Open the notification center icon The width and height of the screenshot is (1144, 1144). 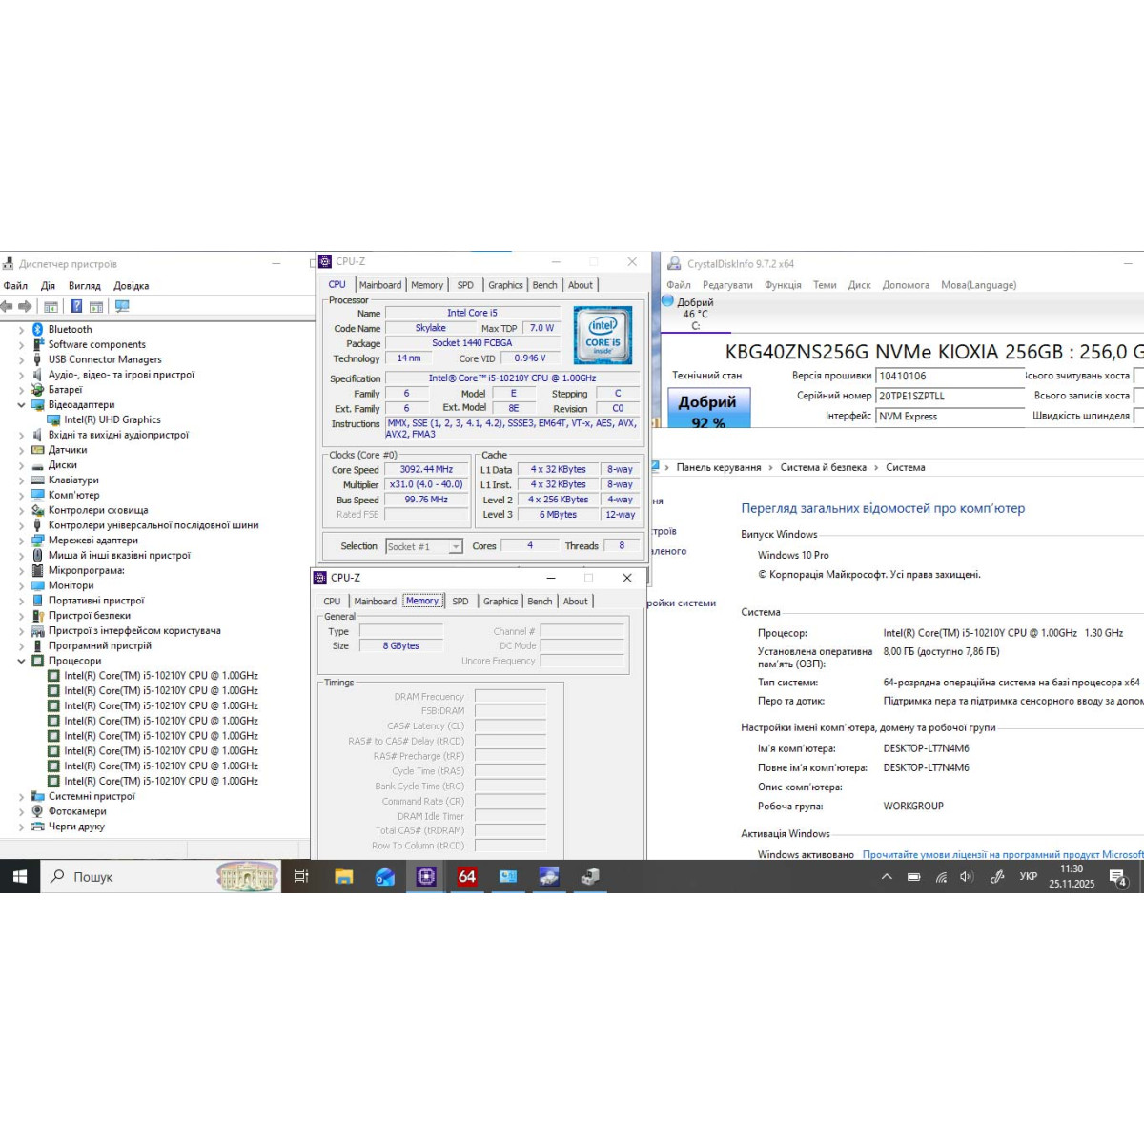(x=1119, y=877)
